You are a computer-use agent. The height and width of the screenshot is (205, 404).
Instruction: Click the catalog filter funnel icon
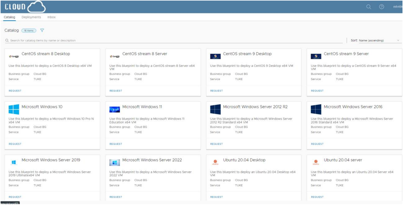(42, 31)
